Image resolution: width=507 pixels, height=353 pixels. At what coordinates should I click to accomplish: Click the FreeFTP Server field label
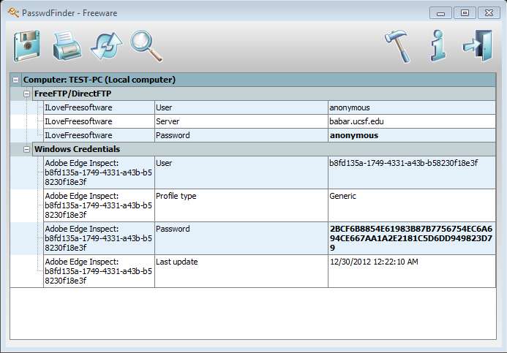click(x=168, y=121)
